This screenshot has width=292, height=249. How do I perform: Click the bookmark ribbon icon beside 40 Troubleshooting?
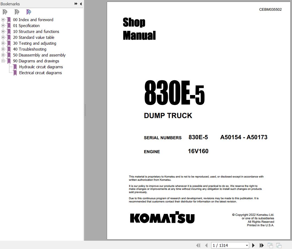pyautogui.click(x=9, y=49)
